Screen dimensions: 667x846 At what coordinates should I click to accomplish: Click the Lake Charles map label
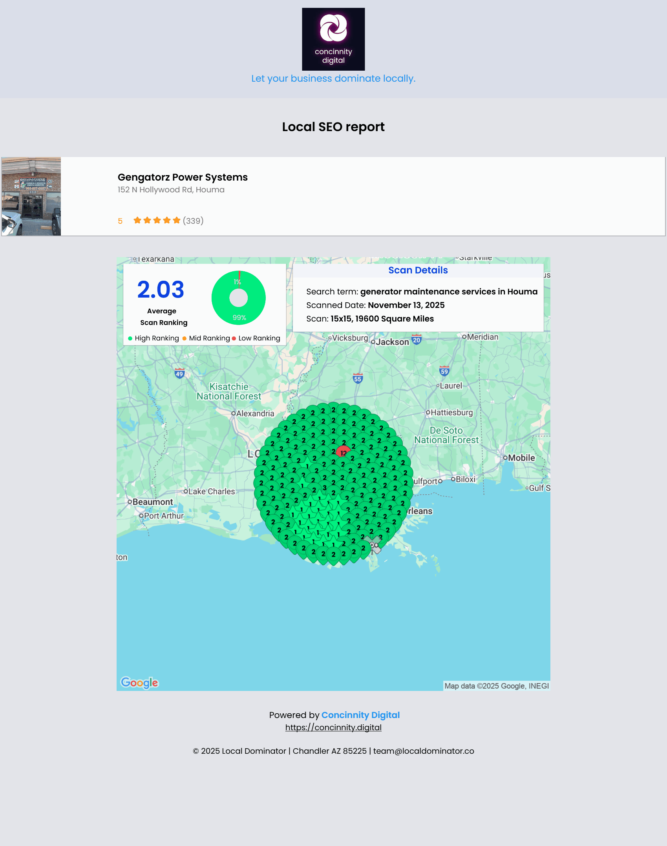point(212,492)
